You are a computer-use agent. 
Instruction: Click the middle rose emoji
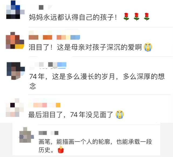[x=137, y=17]
